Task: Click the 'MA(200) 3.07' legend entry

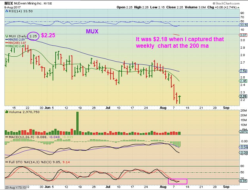Action: click(16, 43)
